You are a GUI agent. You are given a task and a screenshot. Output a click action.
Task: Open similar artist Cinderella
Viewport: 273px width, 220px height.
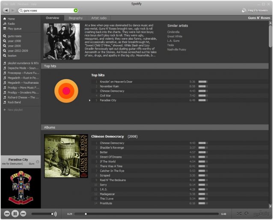coord(173,32)
